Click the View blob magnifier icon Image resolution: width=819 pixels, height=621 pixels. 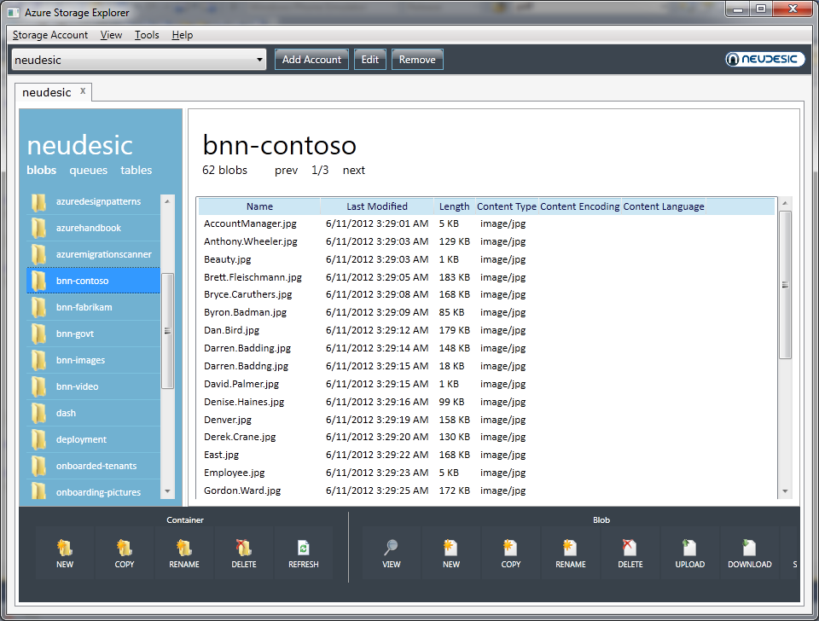392,548
